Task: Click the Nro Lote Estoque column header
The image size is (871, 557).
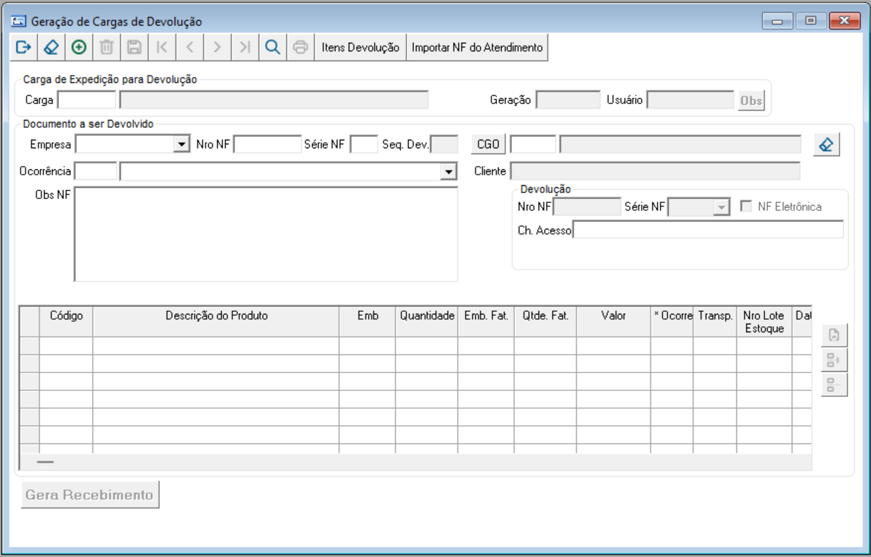Action: click(764, 321)
